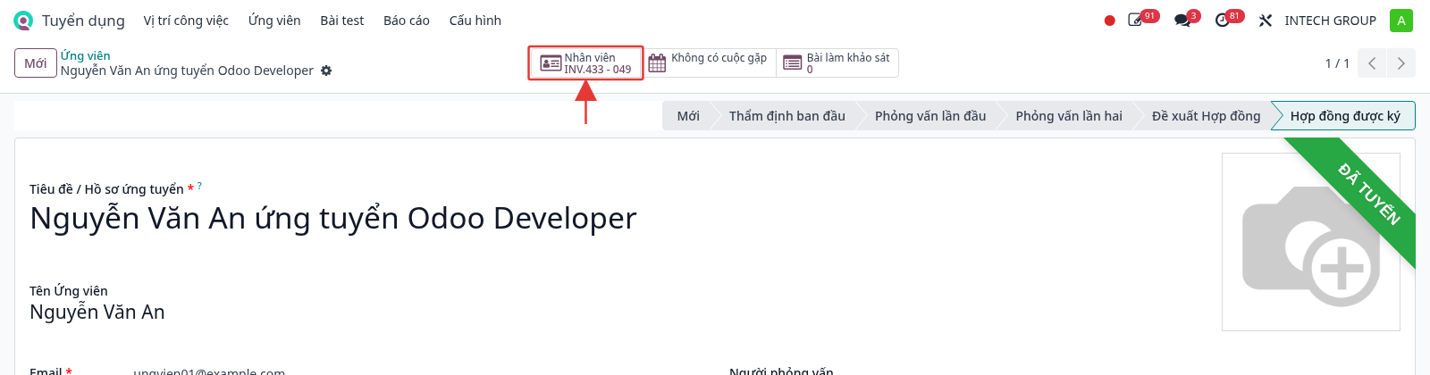The height and width of the screenshot is (375, 1430).
Task: Open Nhân viên INV.433 - 049 smart button
Action: [x=585, y=63]
